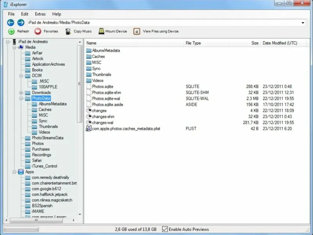Open Favorites heart icon
The image size is (313, 235).
38,31
